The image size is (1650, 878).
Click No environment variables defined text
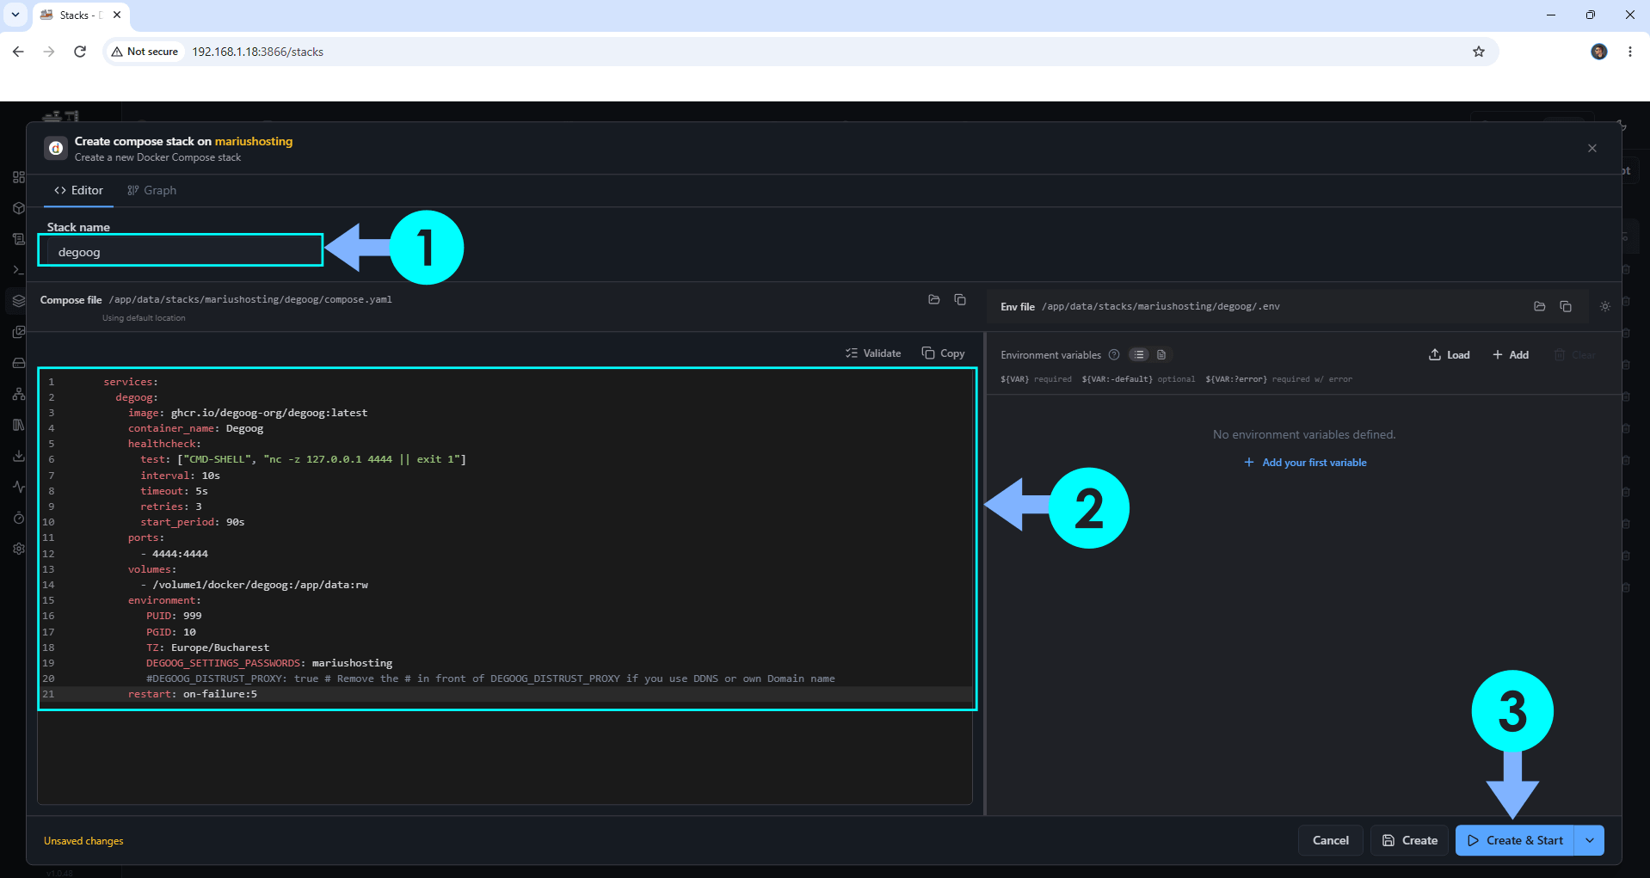pyautogui.click(x=1304, y=435)
